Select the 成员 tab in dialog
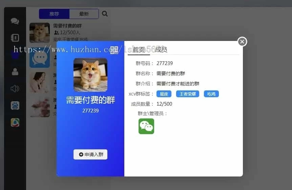Viewport: 292px width, 190px height. click(161, 50)
